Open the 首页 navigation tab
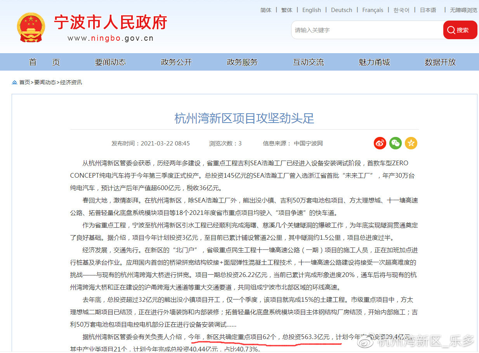Viewport: 479px width, 353px height. coord(45,62)
